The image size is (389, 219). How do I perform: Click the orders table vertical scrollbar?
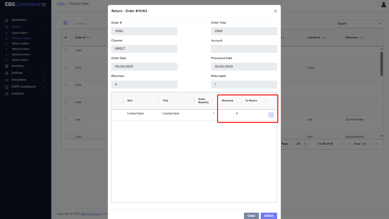382,63
